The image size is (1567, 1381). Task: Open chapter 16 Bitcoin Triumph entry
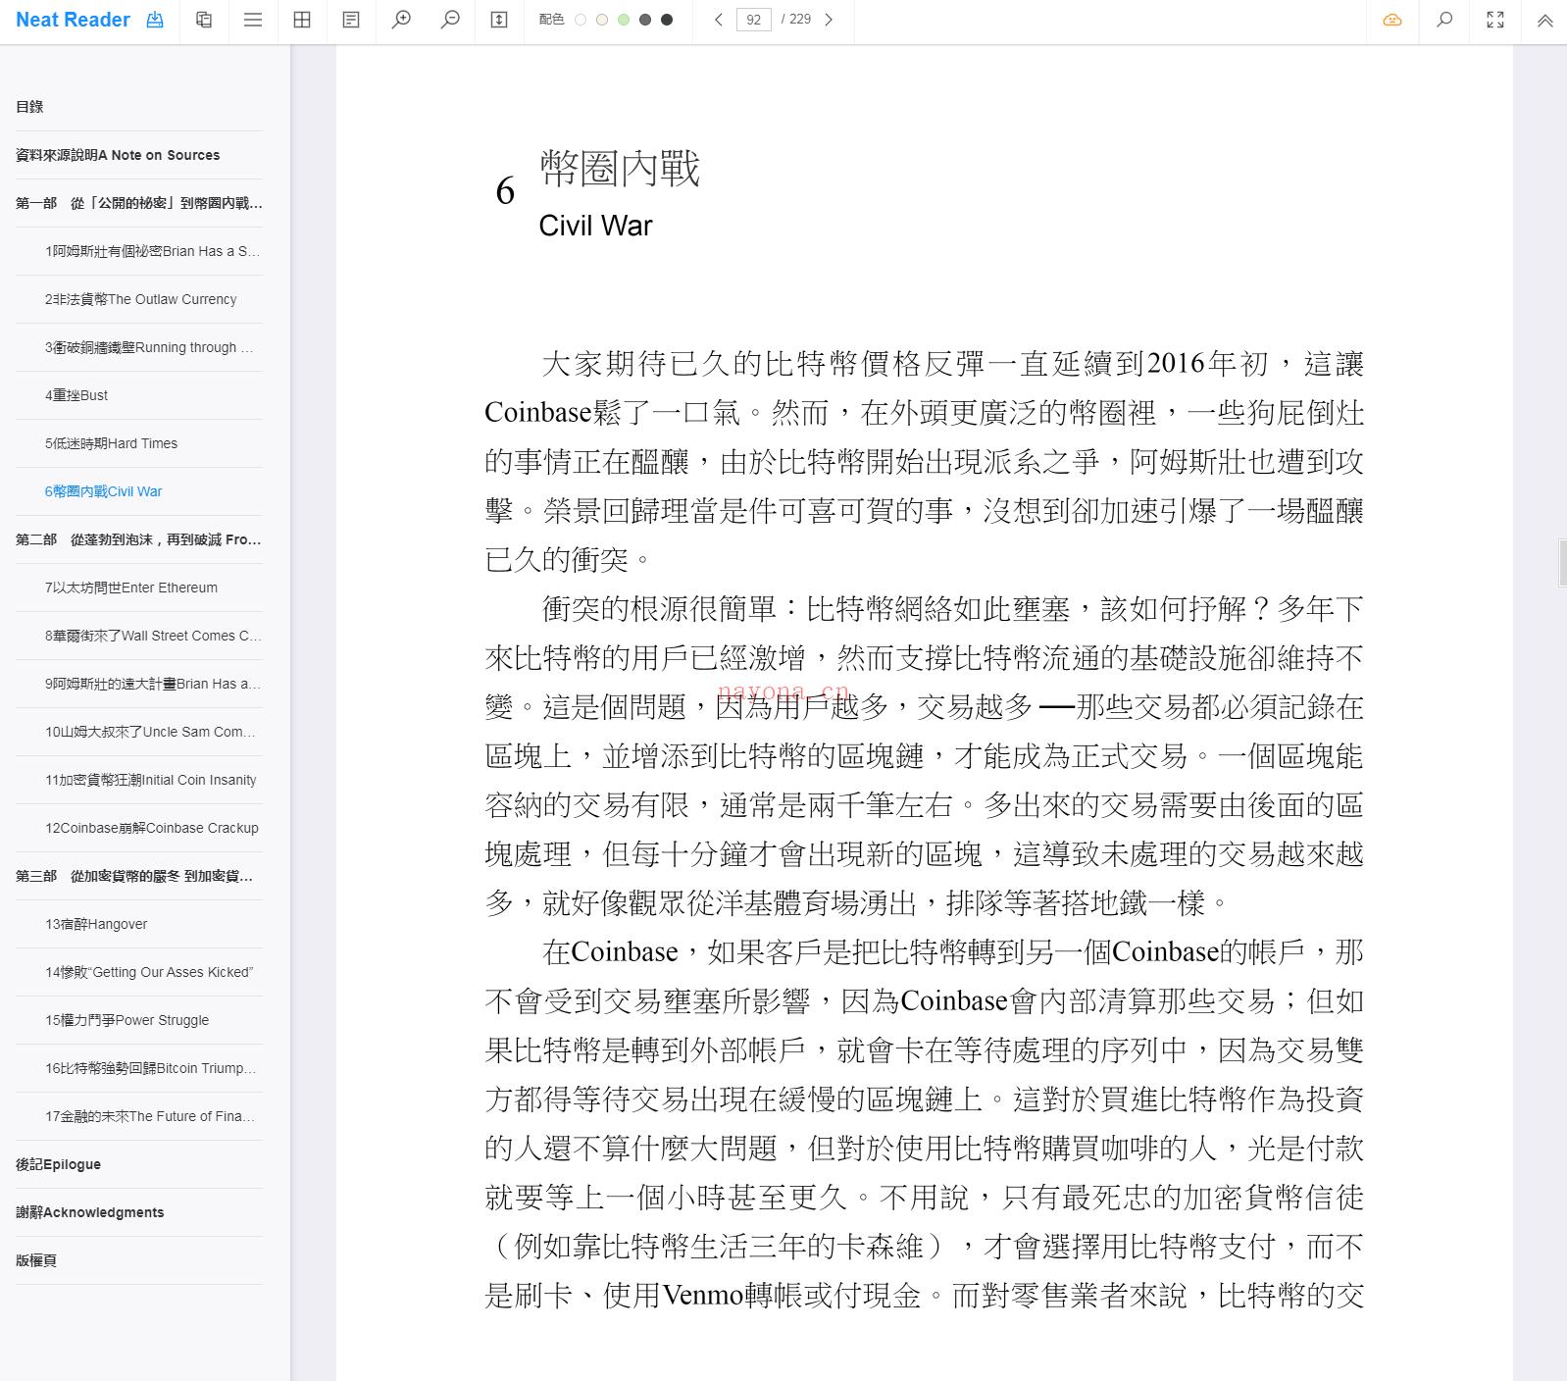pyautogui.click(x=139, y=1068)
